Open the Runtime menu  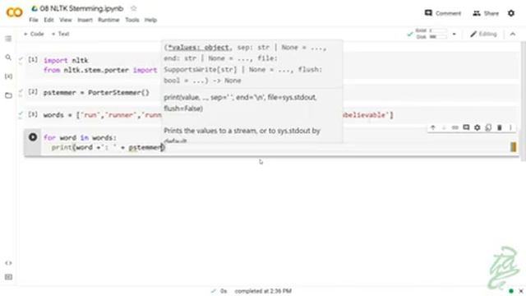(x=108, y=20)
